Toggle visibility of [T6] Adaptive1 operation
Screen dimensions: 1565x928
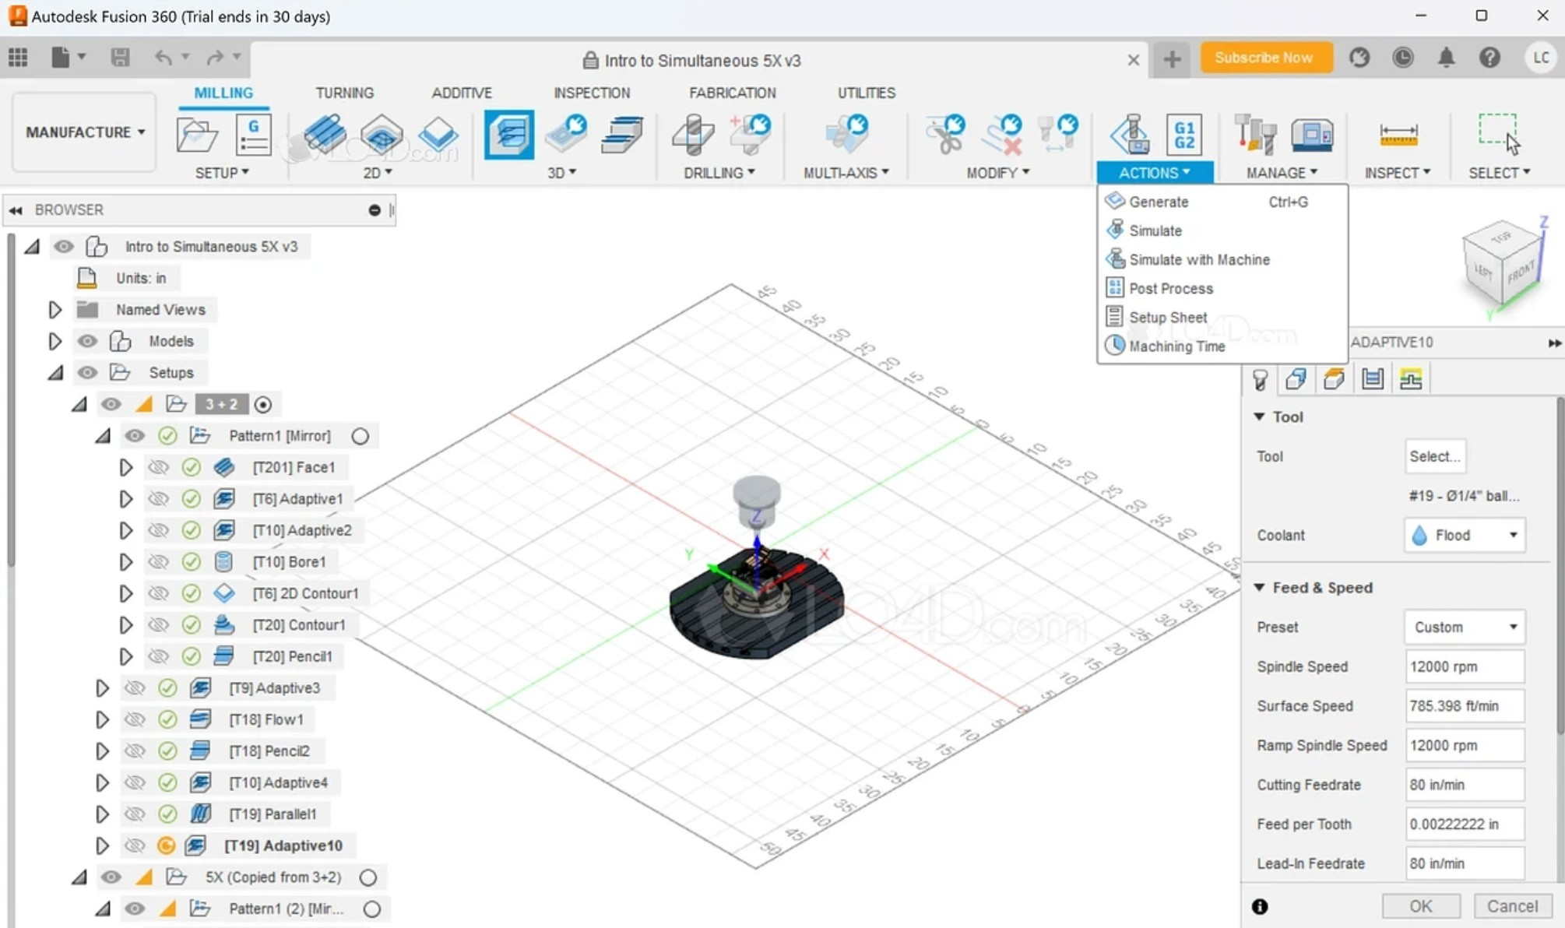point(159,499)
